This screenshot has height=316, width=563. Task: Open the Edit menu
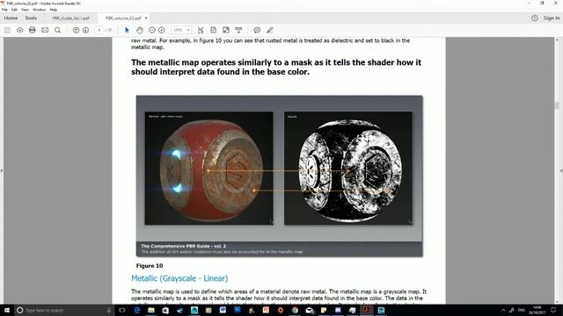coord(14,10)
